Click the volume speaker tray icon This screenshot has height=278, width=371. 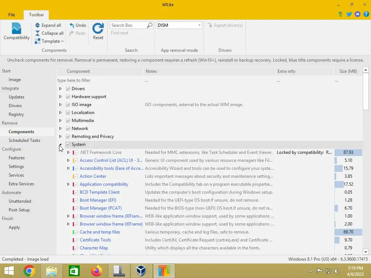coord(337,271)
